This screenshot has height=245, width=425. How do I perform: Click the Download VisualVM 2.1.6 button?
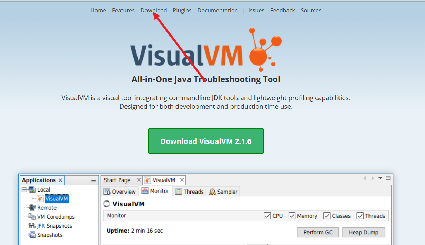pyautogui.click(x=206, y=141)
